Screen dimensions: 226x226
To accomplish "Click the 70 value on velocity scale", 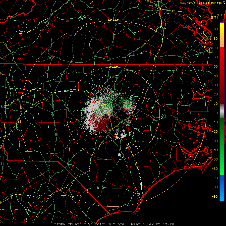I will pos(216,48).
